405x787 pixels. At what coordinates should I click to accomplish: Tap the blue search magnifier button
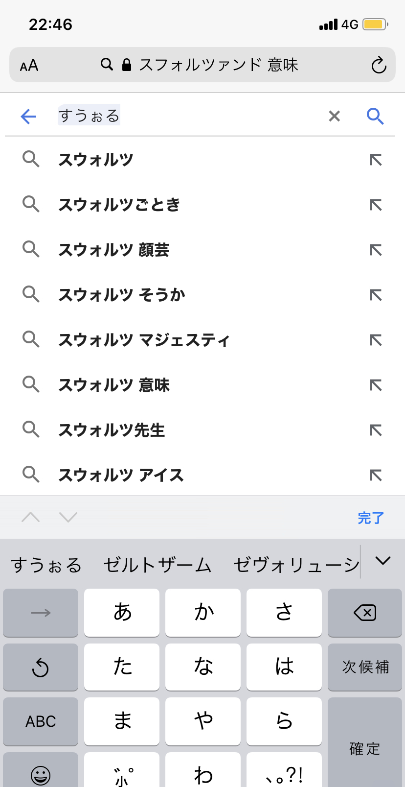(x=375, y=116)
